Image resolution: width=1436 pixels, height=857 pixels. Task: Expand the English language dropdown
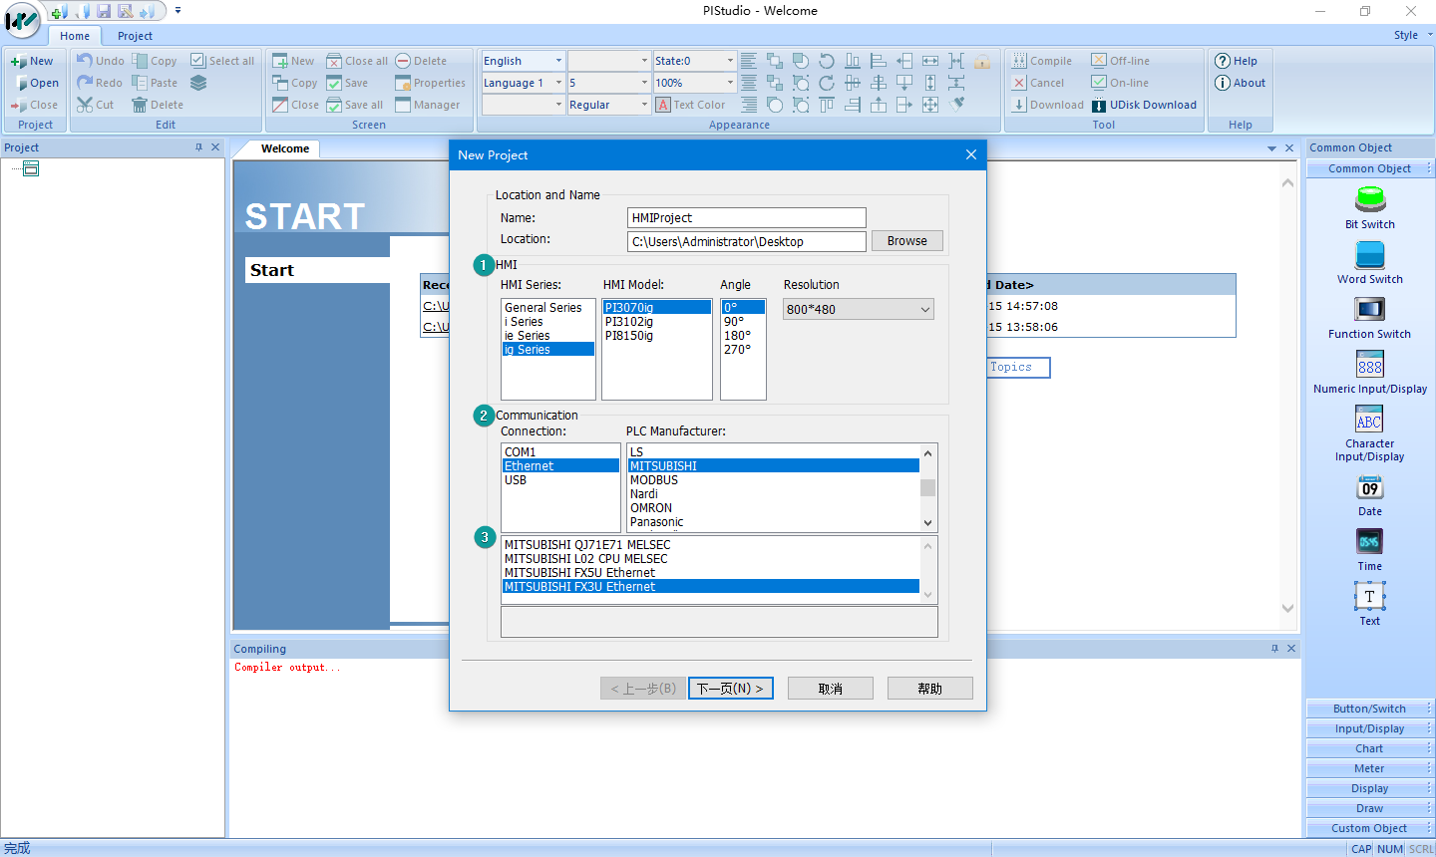[x=558, y=61]
